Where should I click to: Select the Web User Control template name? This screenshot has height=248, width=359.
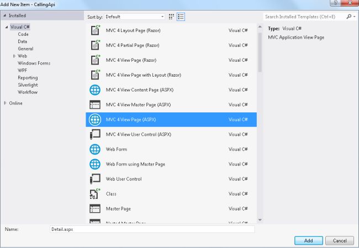click(x=124, y=179)
